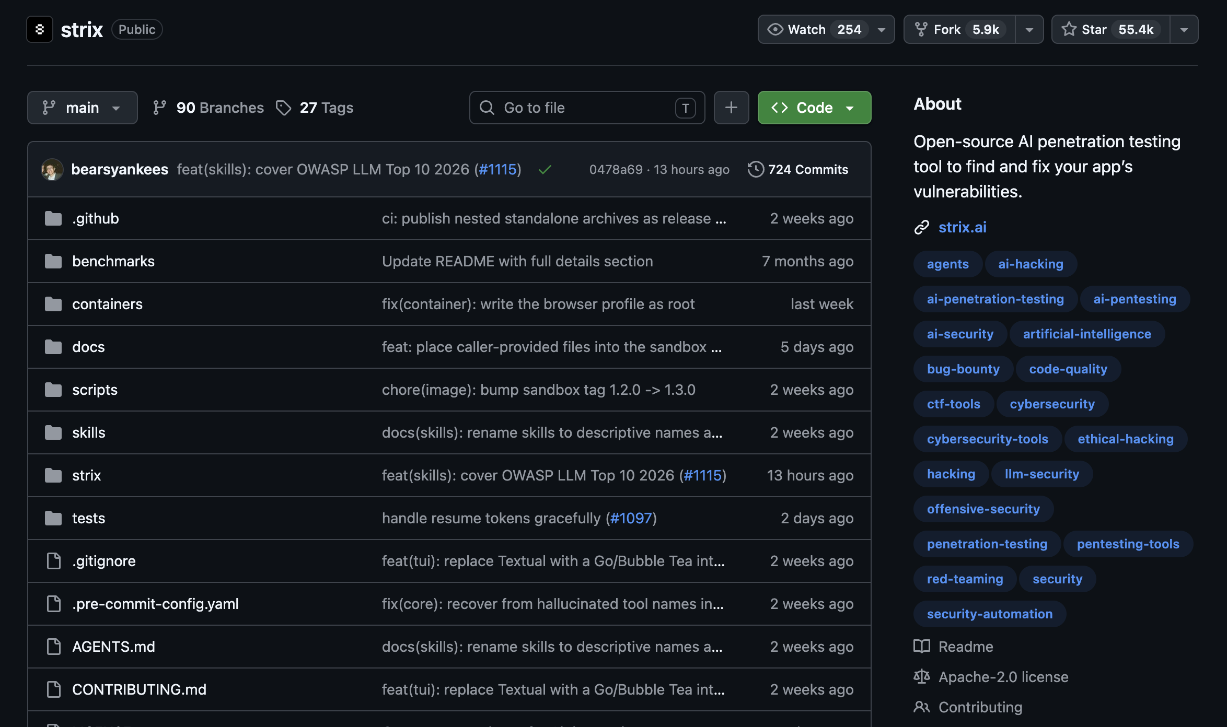View the 724 Commits history
The width and height of the screenshot is (1227, 727).
(x=798, y=169)
